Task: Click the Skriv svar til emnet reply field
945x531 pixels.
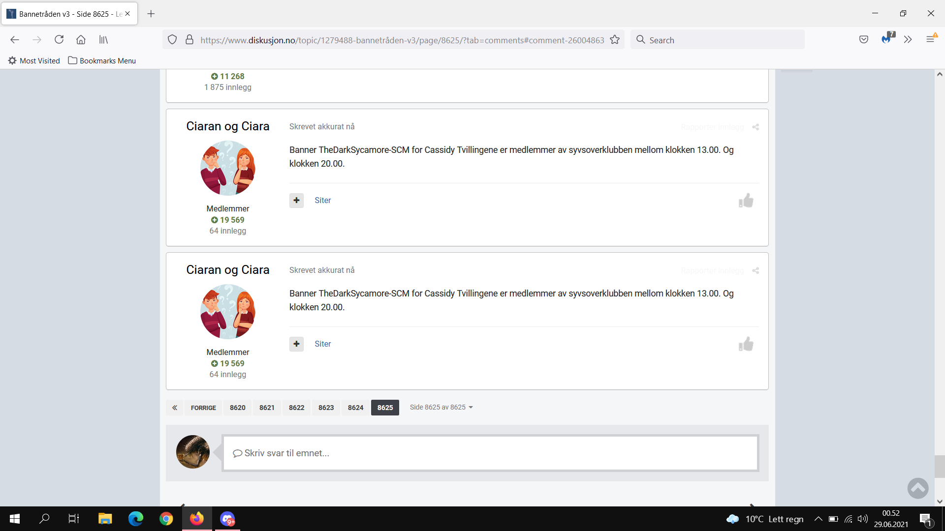Action: click(x=490, y=453)
